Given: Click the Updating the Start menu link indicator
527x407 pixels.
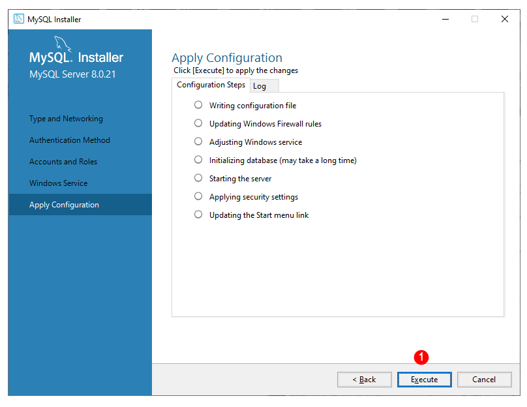Looking at the screenshot, I should pos(198,215).
